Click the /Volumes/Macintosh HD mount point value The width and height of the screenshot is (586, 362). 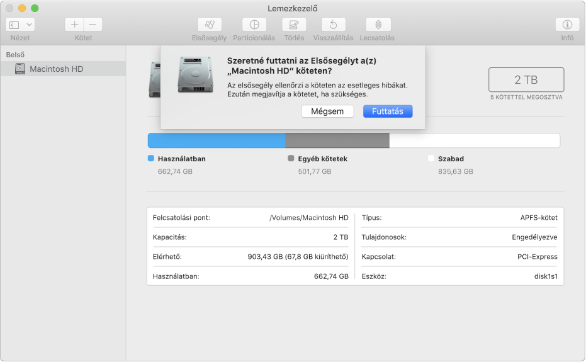[x=308, y=218]
